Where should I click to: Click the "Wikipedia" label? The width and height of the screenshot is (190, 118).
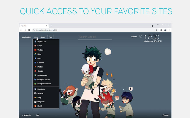41,102
